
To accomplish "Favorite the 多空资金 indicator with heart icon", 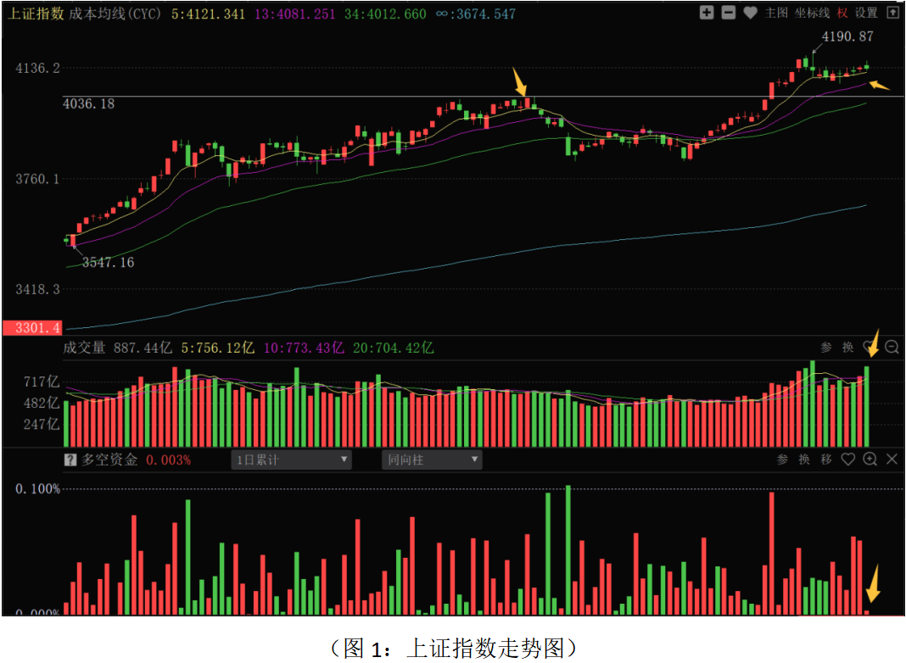I will pyautogui.click(x=847, y=459).
